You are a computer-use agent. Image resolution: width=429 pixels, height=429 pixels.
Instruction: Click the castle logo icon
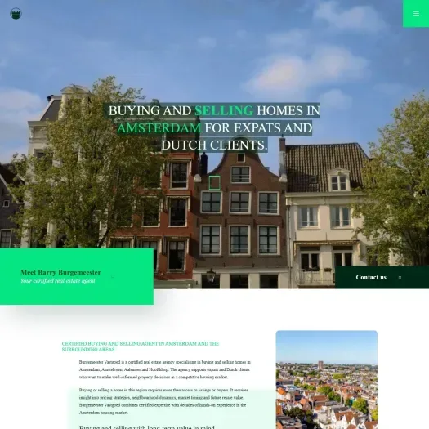16,13
